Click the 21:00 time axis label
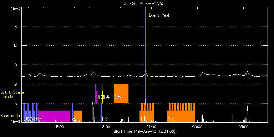The image size is (274, 137). click(152, 127)
